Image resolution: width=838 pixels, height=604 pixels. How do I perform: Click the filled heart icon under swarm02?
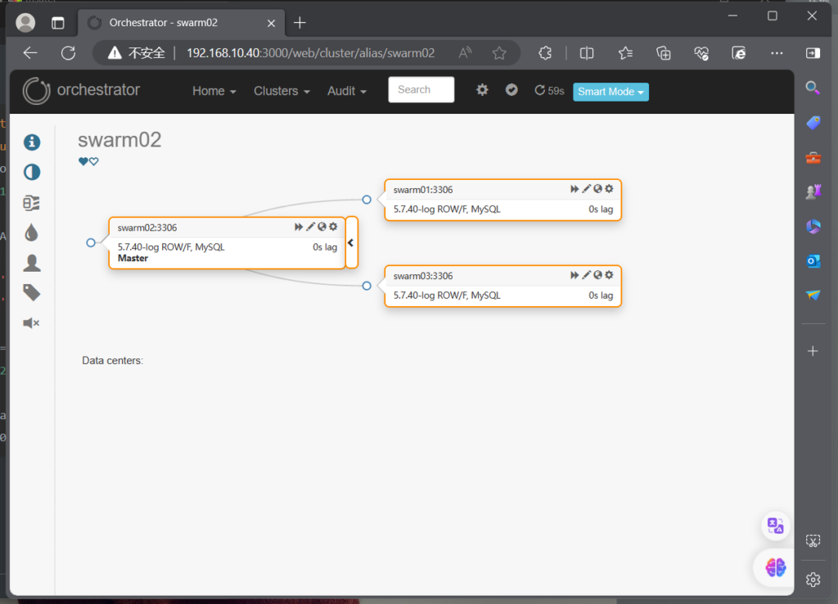point(83,161)
